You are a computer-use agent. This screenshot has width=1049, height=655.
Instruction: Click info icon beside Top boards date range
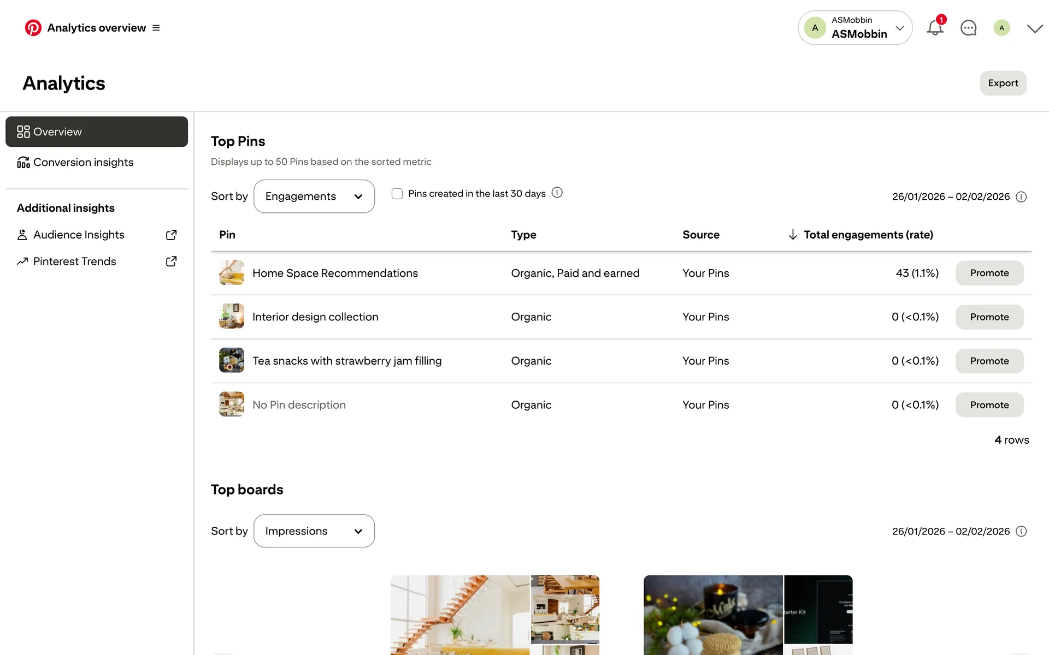coord(1021,532)
